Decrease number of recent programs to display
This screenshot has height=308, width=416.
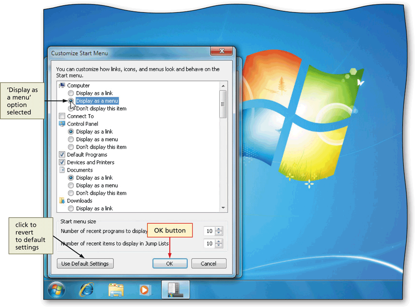(219, 233)
